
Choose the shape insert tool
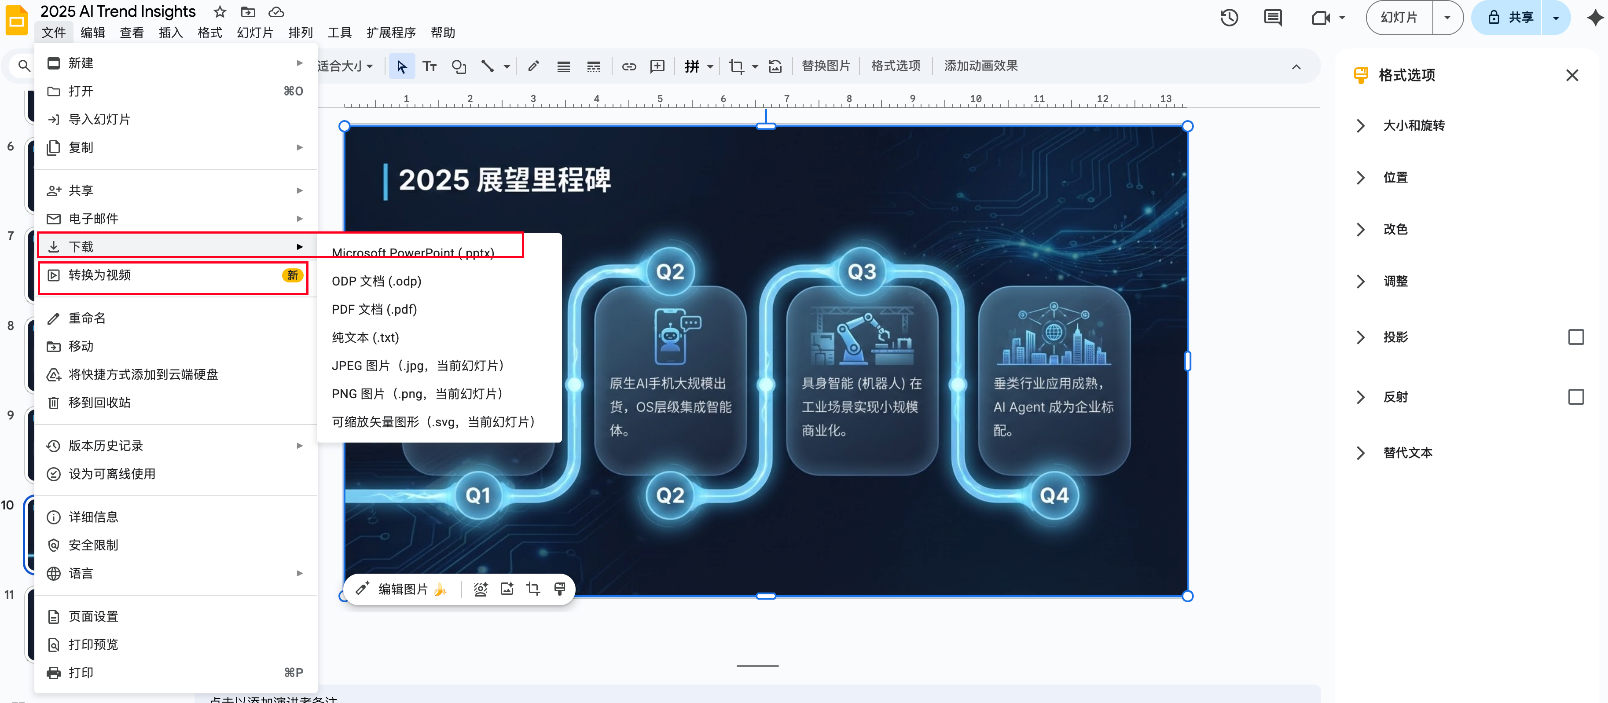[x=459, y=66]
